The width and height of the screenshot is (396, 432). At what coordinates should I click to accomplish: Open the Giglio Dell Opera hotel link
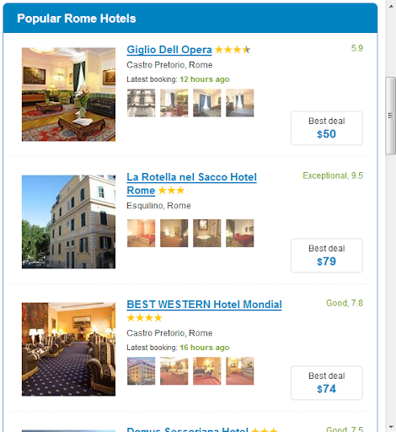coord(169,50)
